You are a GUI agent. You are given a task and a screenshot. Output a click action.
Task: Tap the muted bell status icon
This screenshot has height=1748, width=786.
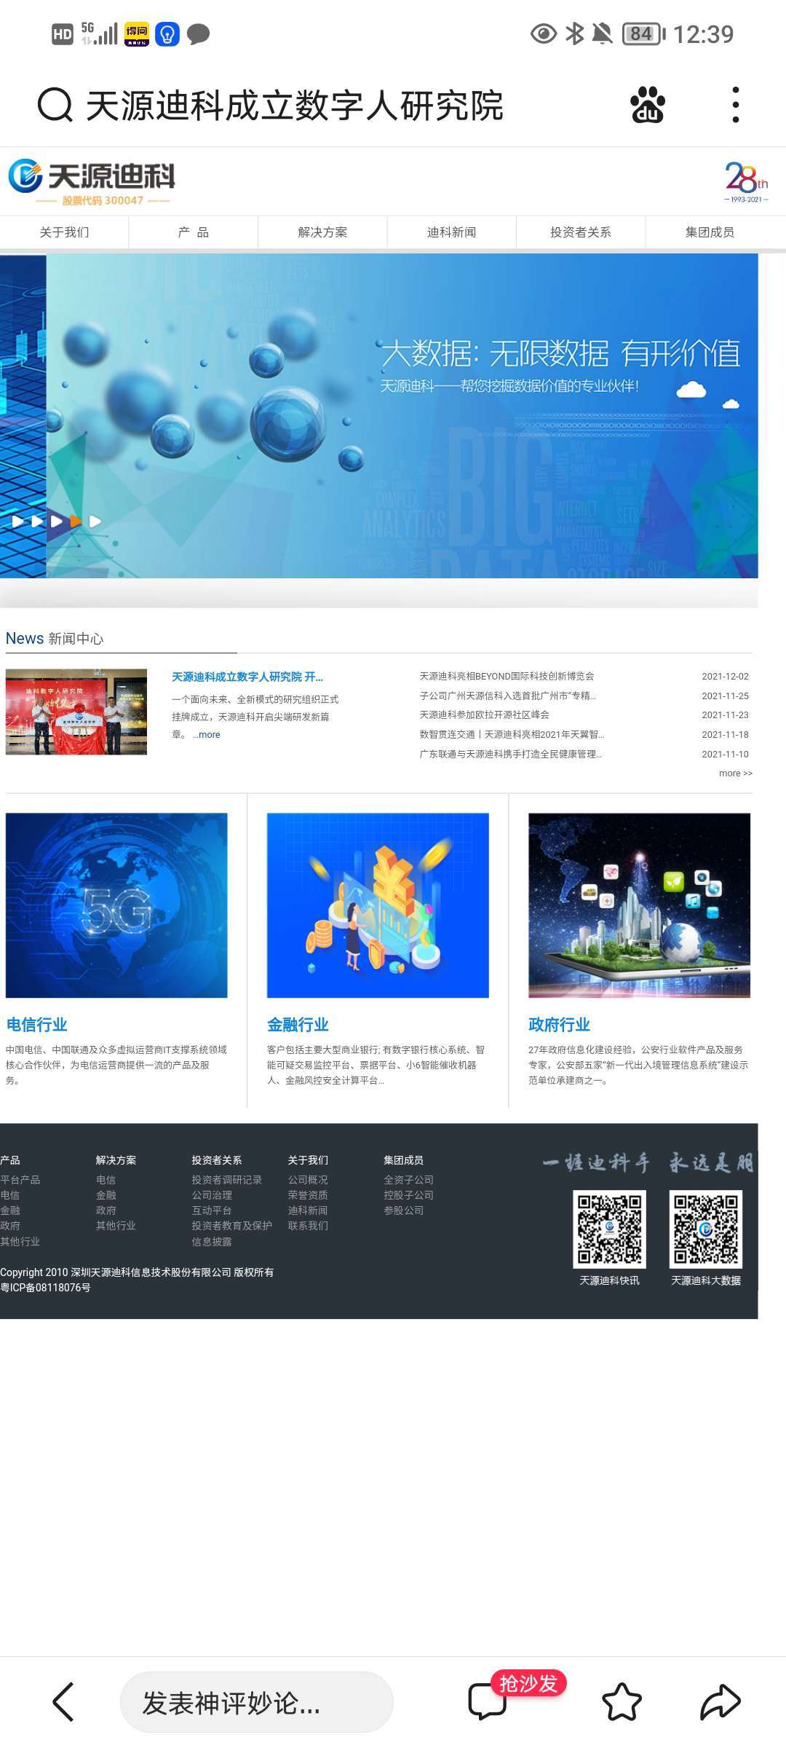[x=602, y=34]
